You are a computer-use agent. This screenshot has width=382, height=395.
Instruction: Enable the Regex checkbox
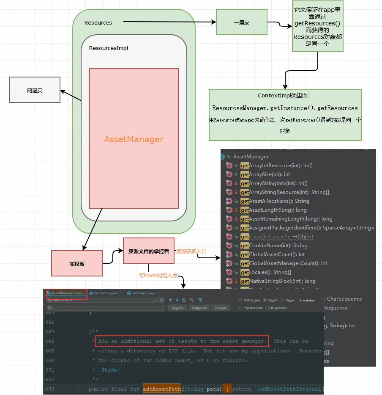282,300
